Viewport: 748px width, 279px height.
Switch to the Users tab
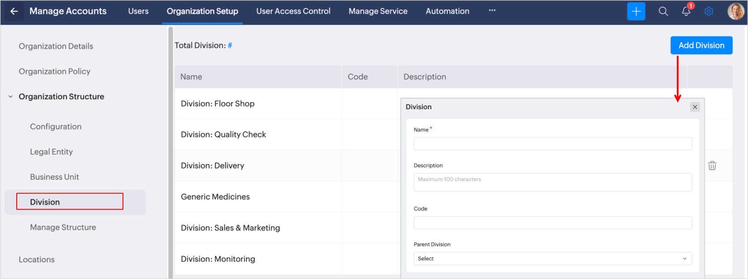click(138, 11)
